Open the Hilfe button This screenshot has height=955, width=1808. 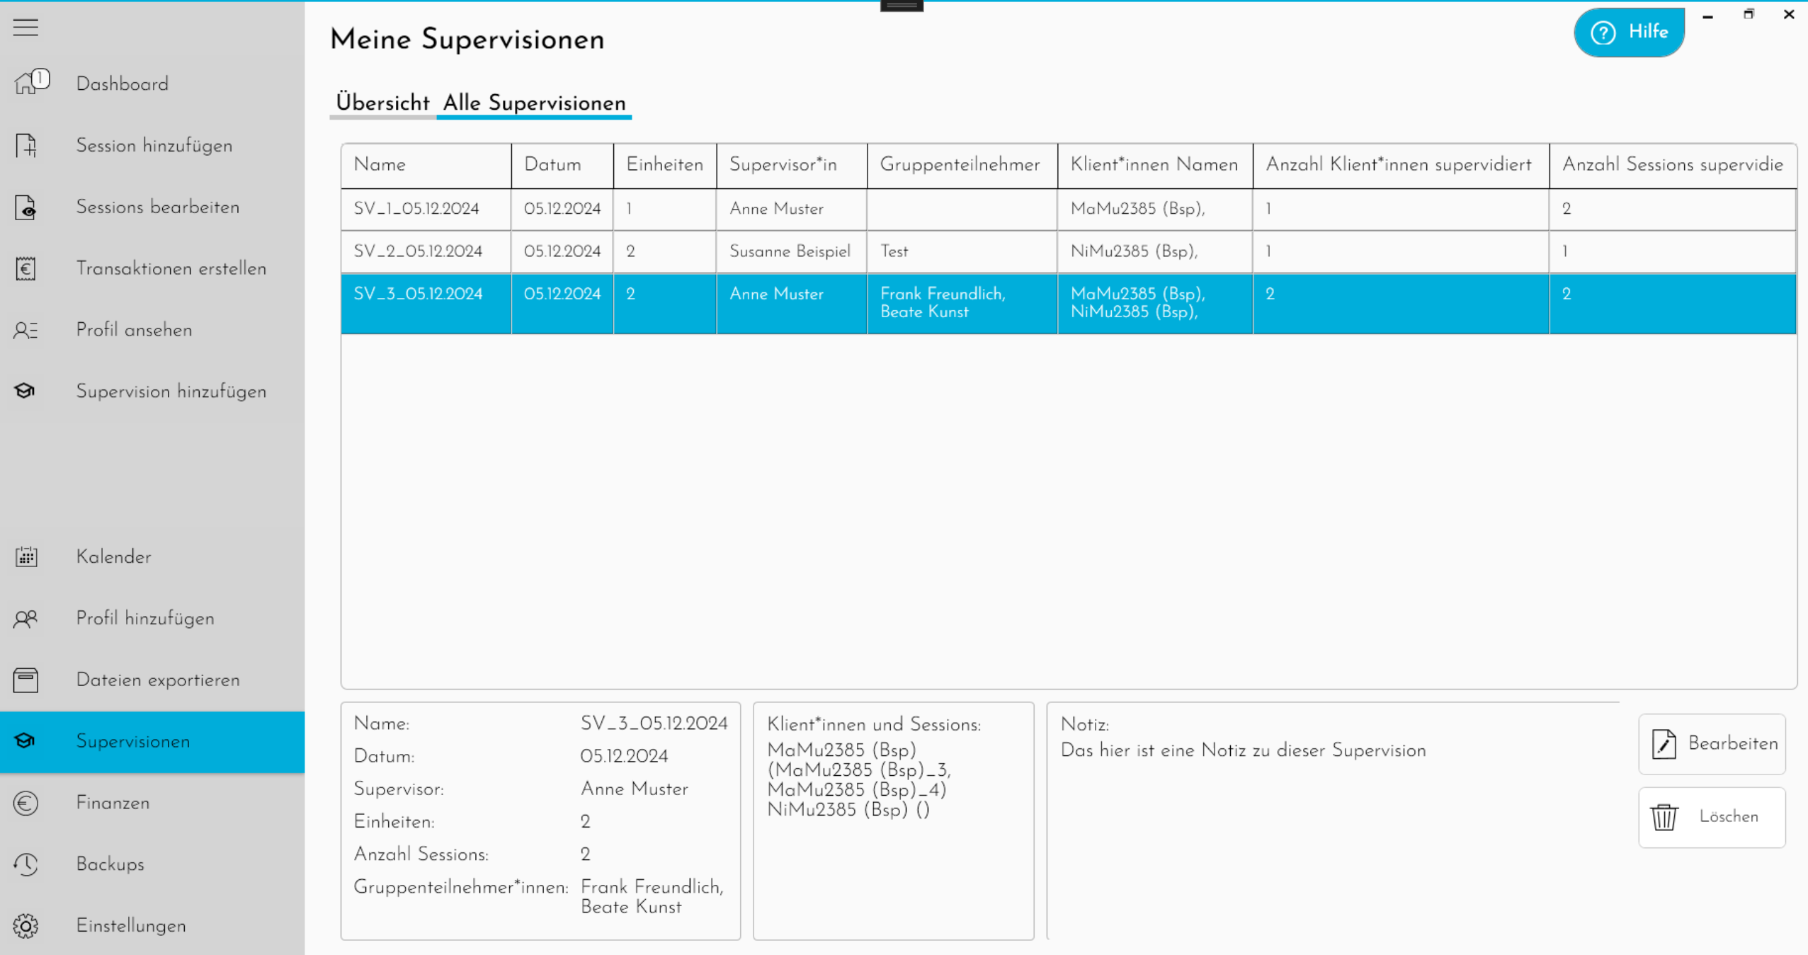[x=1628, y=33]
